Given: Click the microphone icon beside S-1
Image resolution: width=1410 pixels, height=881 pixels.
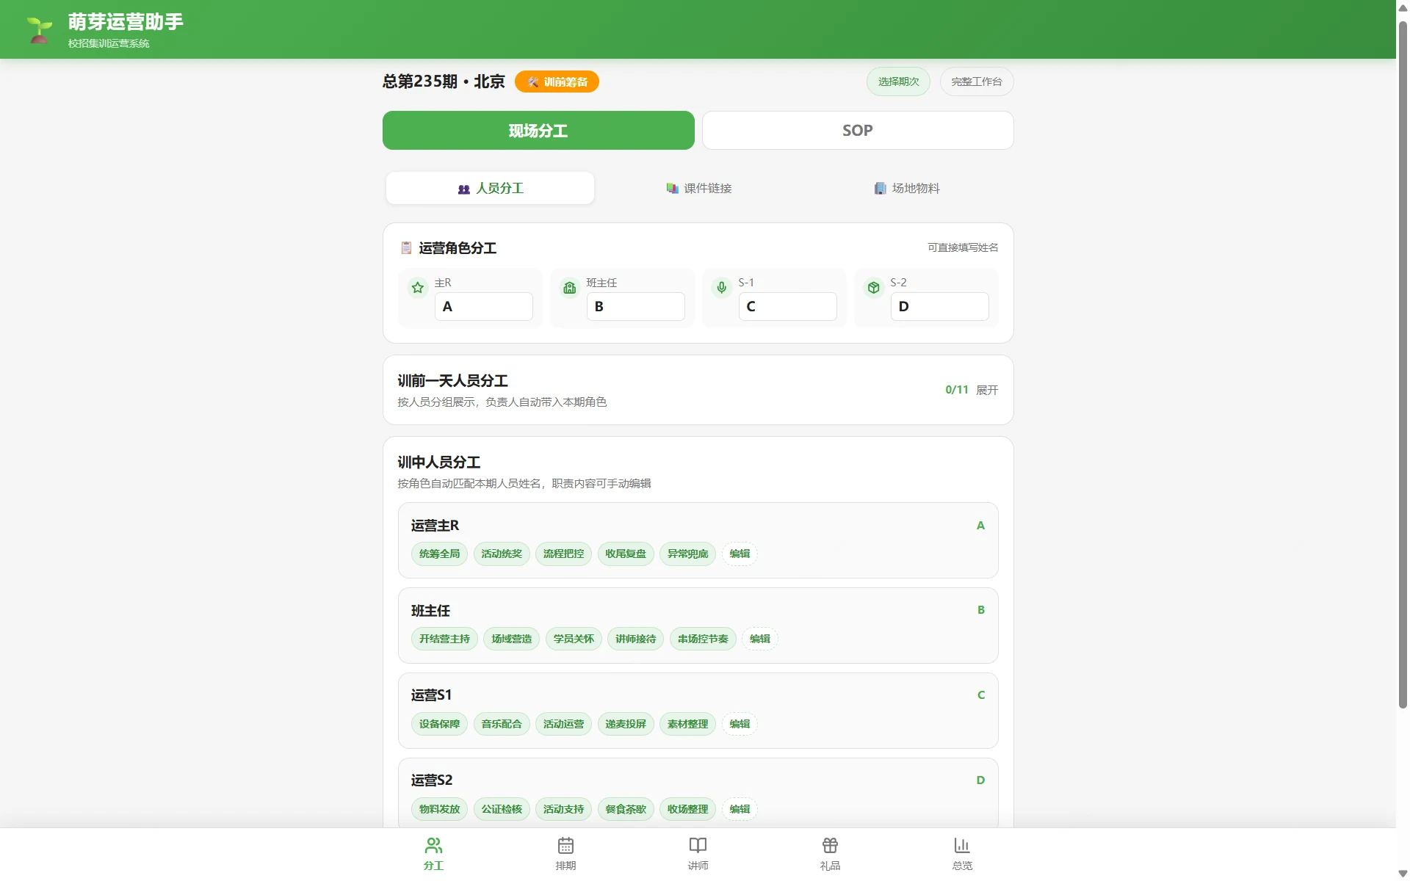Looking at the screenshot, I should click(722, 288).
